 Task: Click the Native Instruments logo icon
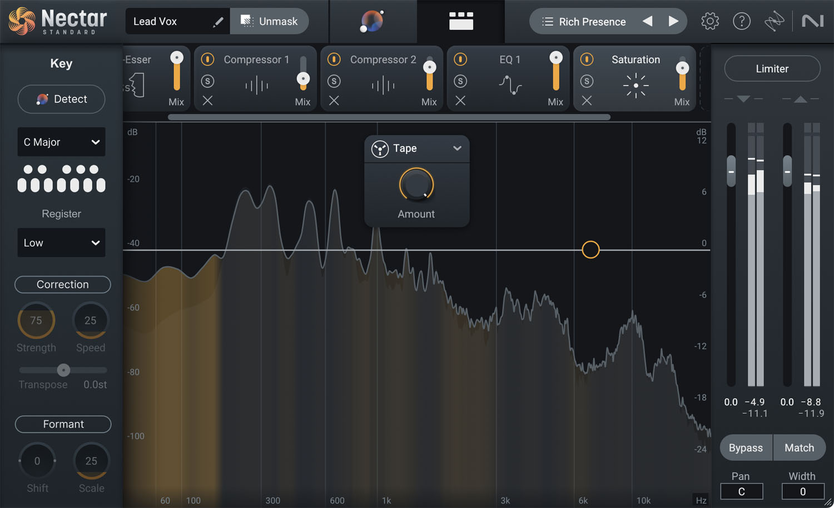pyautogui.click(x=812, y=22)
